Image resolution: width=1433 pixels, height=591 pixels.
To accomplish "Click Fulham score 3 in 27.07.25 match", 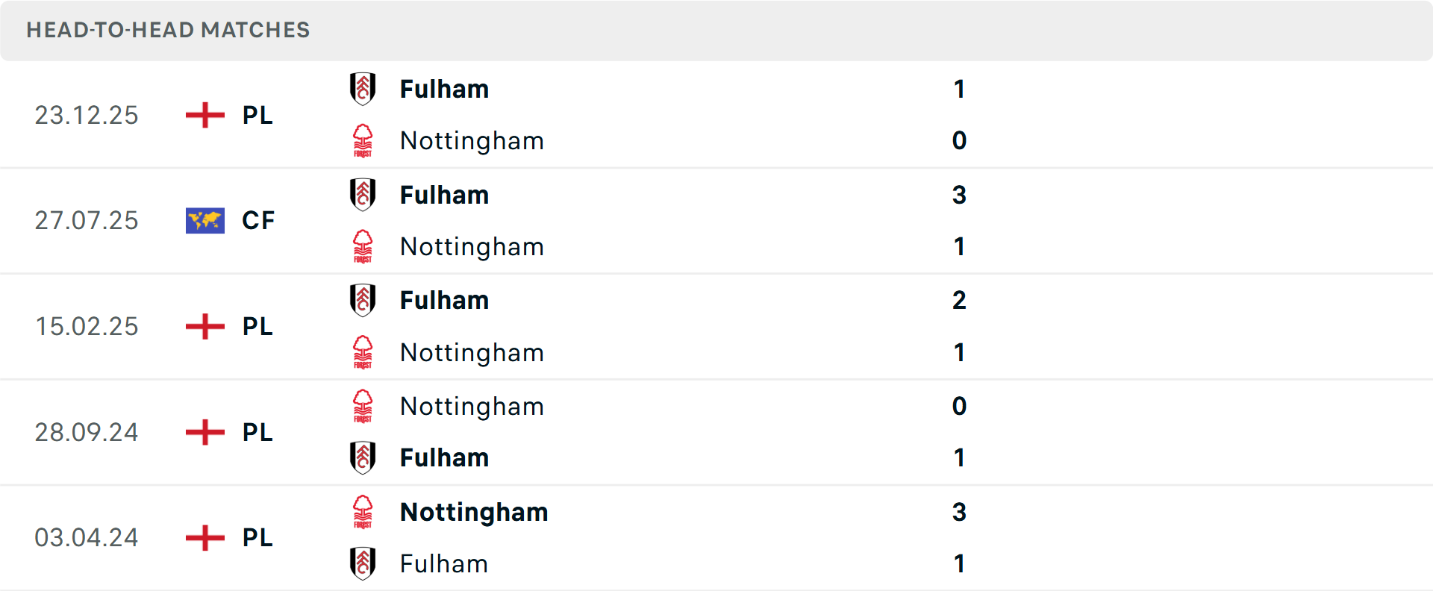I will 959,195.
